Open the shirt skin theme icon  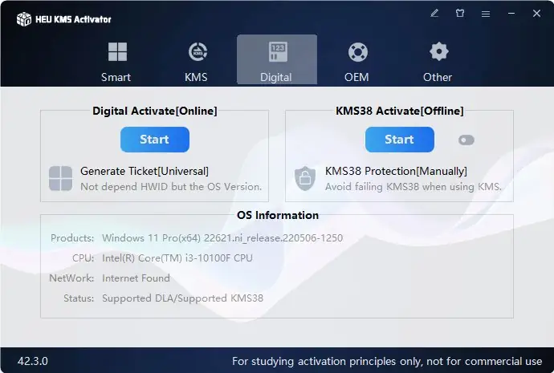pyautogui.click(x=460, y=14)
